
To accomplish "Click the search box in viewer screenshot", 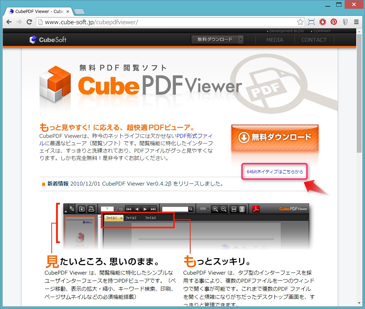I will tap(175, 209).
